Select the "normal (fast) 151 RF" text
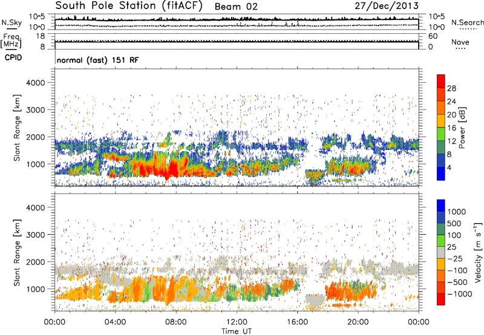Viewport: 484px width, 335px height. [x=97, y=60]
